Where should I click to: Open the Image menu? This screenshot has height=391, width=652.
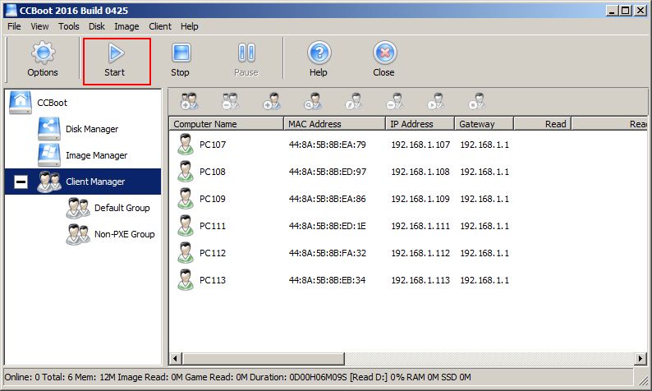tap(126, 26)
